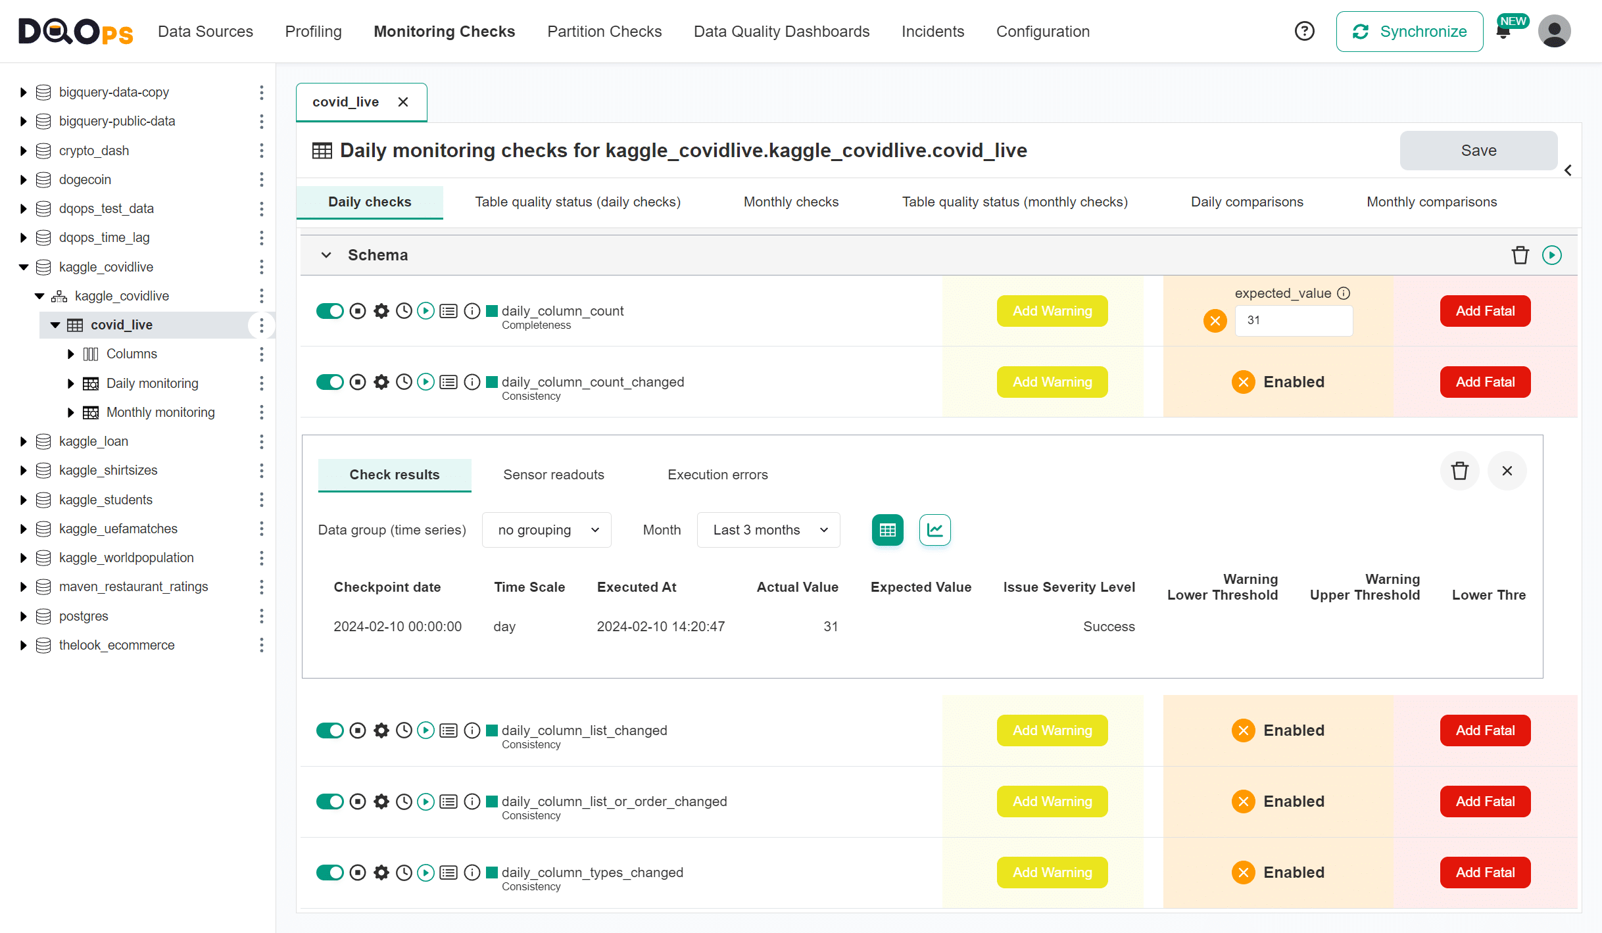Open schedule clock icon for daily_column_list_changed
The height and width of the screenshot is (933, 1602).
404,730
